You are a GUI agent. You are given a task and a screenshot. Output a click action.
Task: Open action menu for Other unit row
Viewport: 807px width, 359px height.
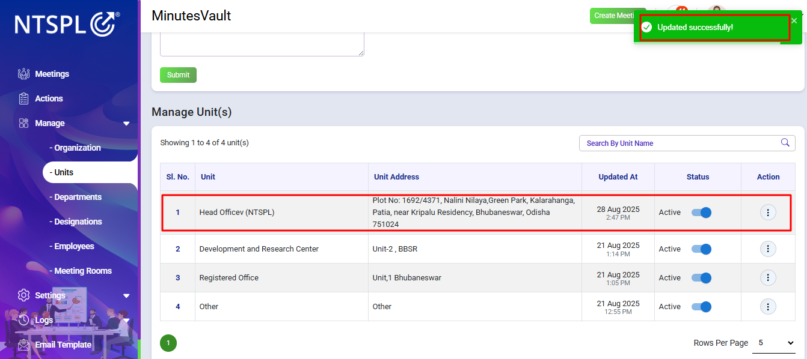(x=768, y=306)
